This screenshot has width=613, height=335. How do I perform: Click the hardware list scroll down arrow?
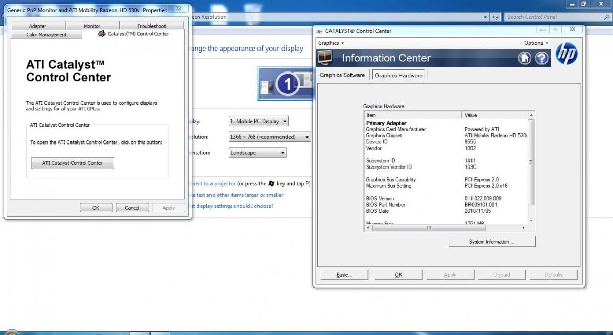coord(531,220)
